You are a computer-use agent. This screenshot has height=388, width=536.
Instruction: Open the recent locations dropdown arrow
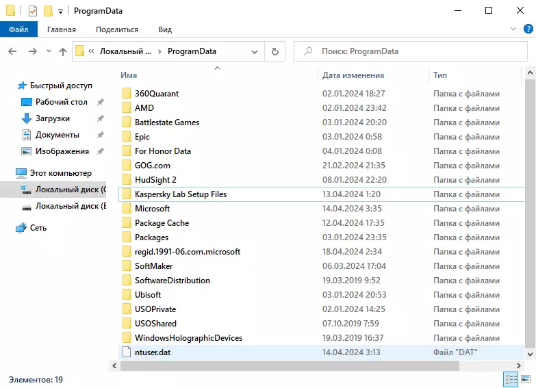pyautogui.click(x=48, y=51)
